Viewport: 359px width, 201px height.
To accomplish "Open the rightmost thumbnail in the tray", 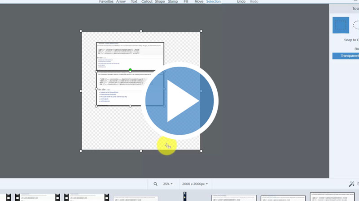I will pos(332,197).
